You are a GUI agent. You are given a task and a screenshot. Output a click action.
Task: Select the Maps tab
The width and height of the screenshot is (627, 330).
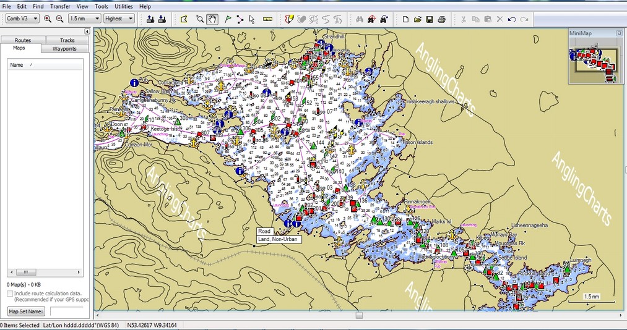point(19,48)
